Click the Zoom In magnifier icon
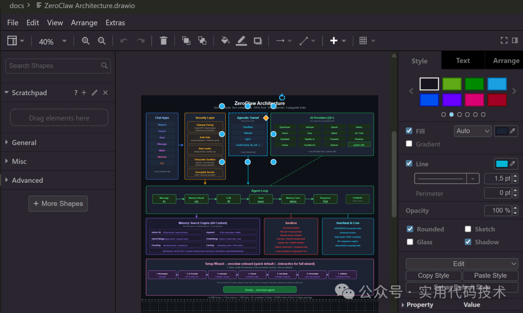Viewport: 523px width, 313px height. coord(85,41)
